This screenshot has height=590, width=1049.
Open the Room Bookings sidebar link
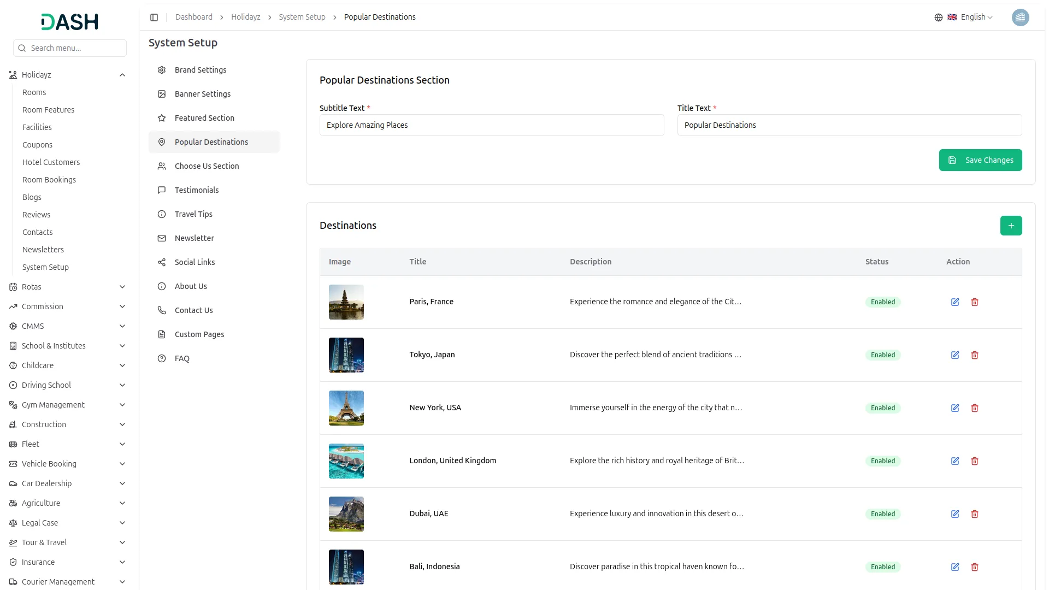49,180
